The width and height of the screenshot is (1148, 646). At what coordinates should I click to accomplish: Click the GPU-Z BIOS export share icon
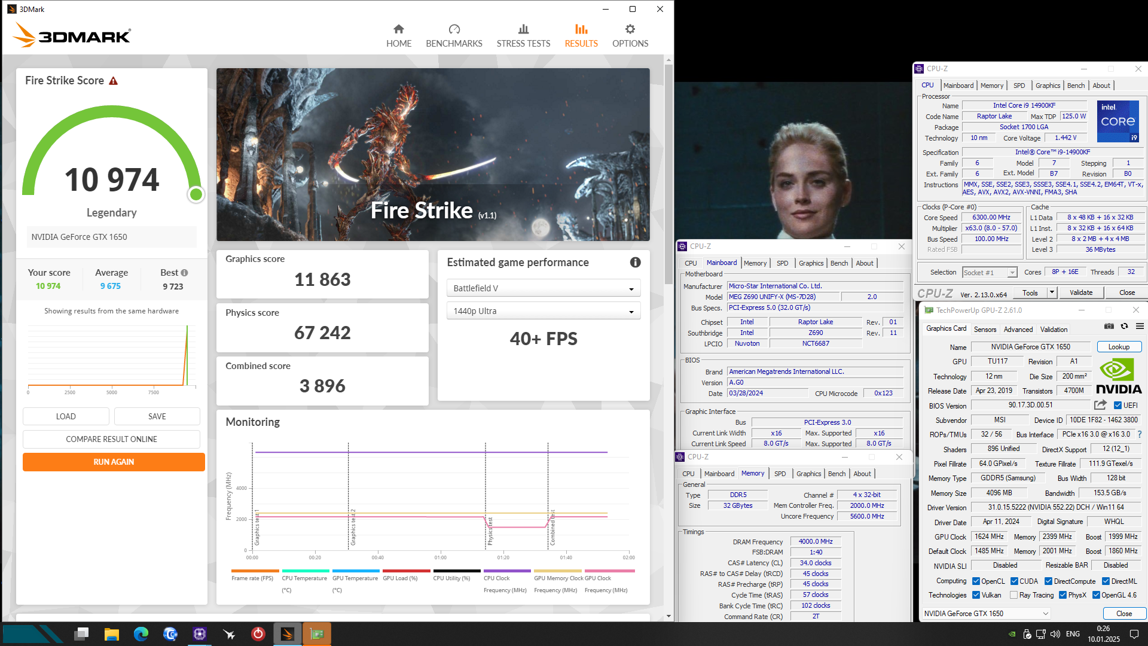click(1100, 405)
